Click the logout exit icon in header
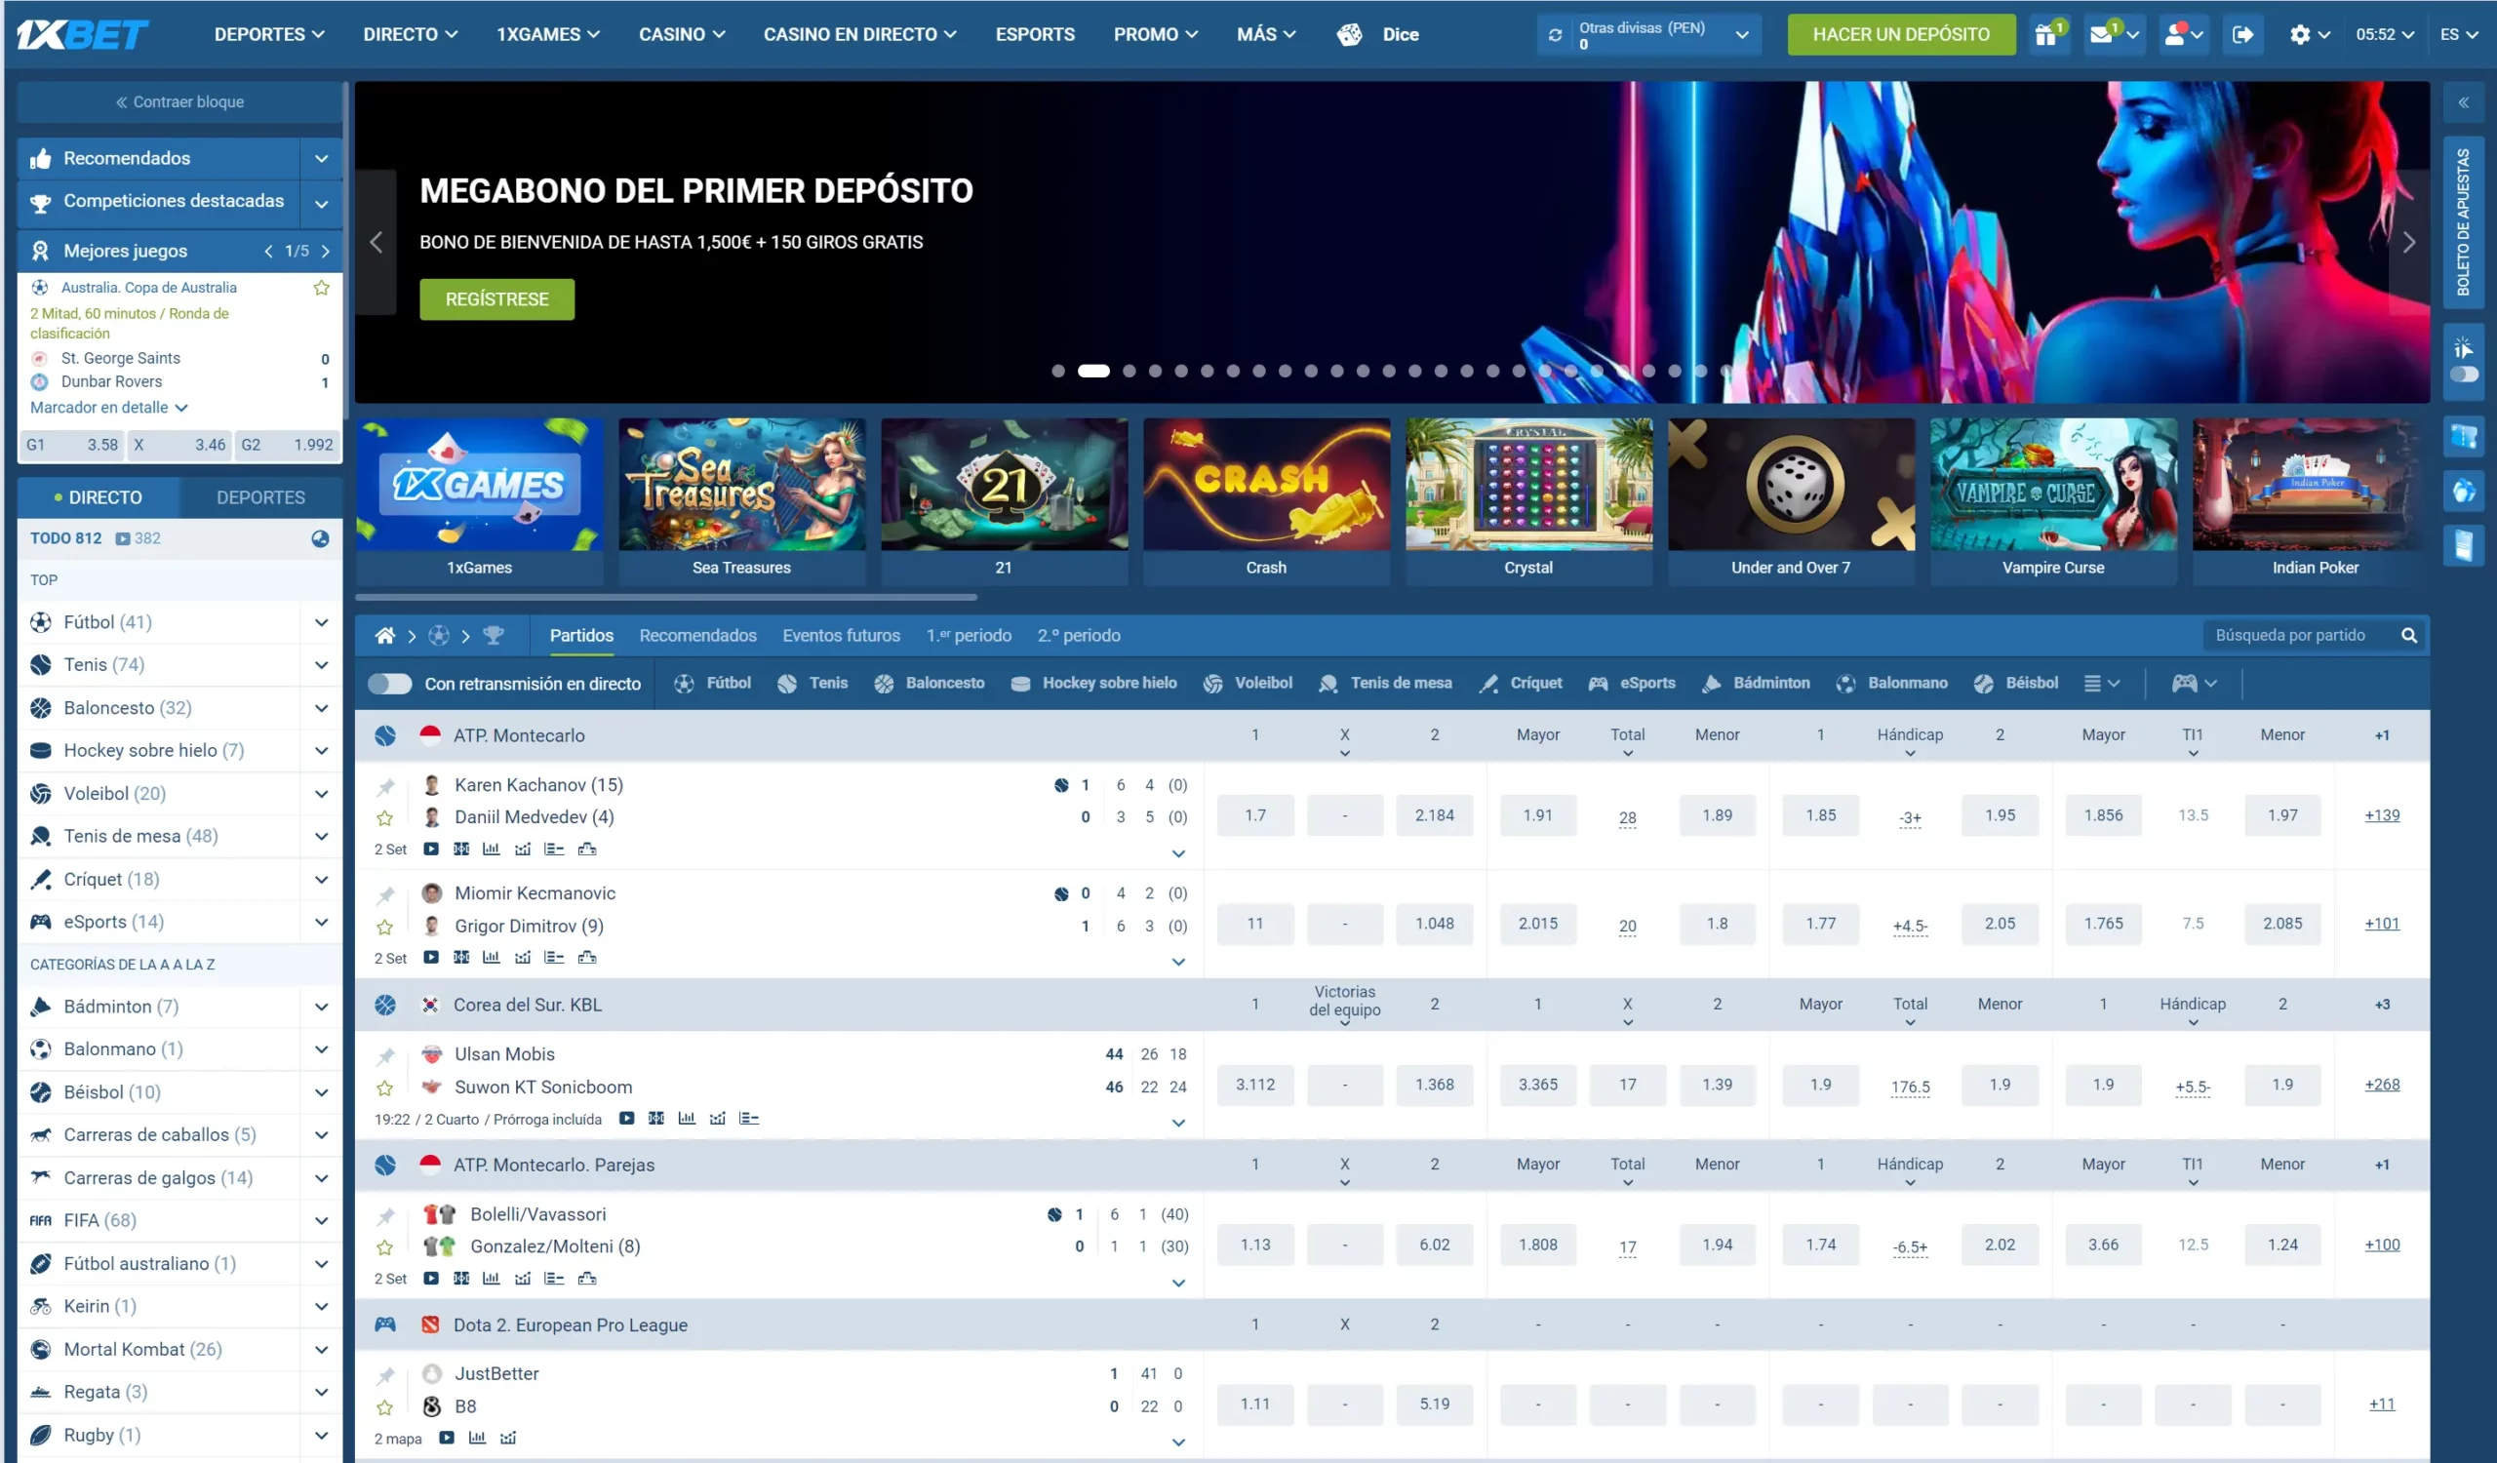The image size is (2497, 1463). point(2242,35)
